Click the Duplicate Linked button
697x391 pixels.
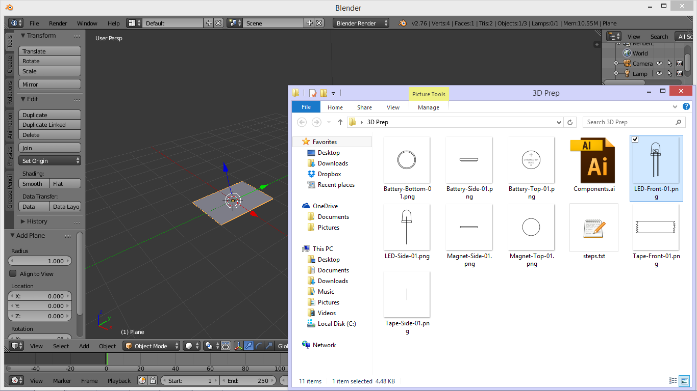50,124
